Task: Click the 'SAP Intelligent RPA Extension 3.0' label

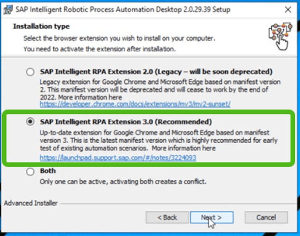Action: pos(126,122)
